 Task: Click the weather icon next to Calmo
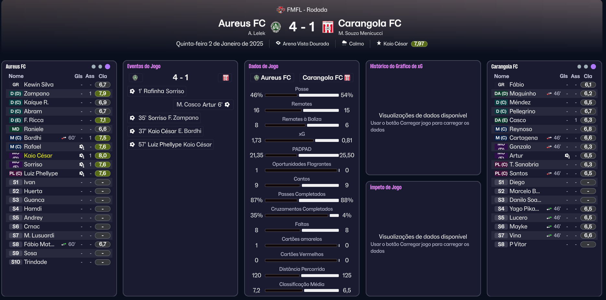point(345,43)
